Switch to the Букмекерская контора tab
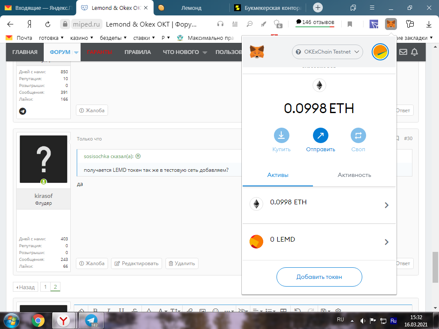 (268, 8)
